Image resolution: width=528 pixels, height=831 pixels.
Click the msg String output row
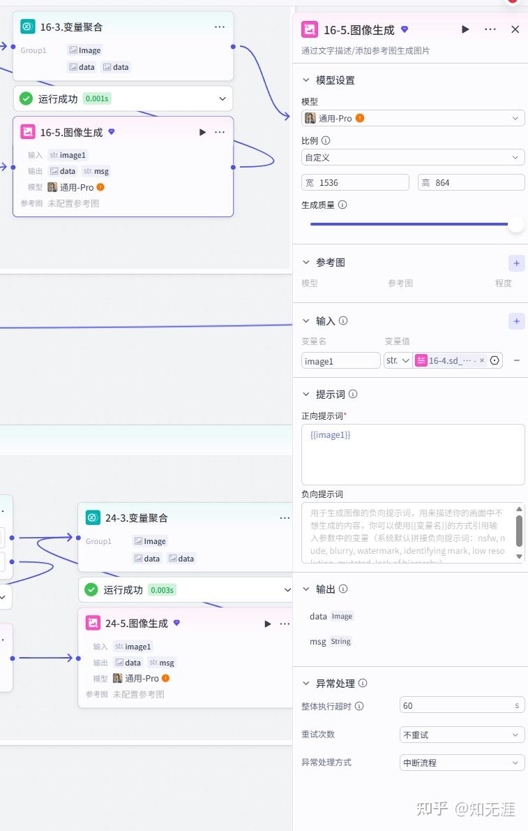pyautogui.click(x=331, y=641)
